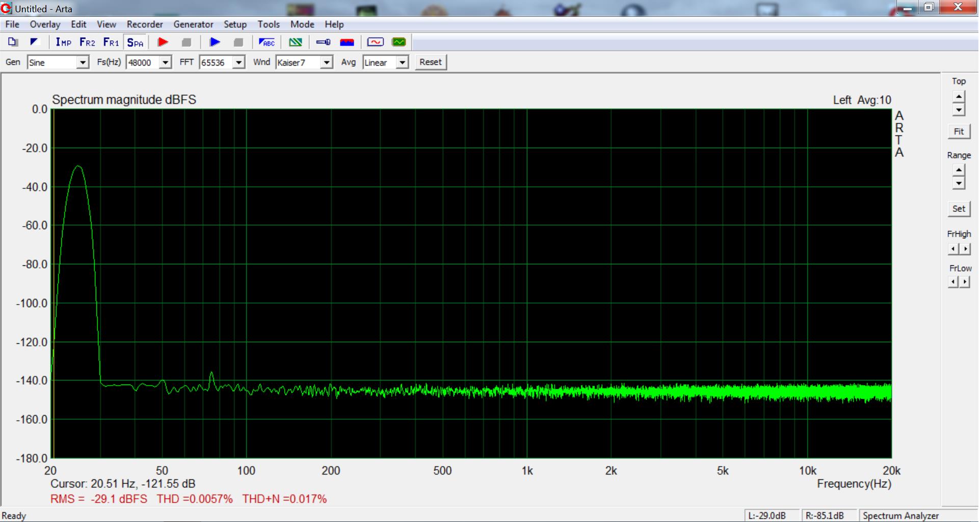This screenshot has height=522, width=980.
Task: Click the 65536 FFT value field
Action: click(216, 63)
